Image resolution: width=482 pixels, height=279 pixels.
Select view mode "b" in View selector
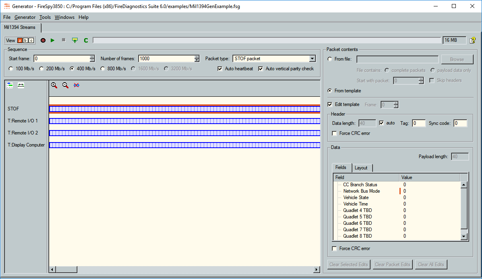tap(25, 41)
